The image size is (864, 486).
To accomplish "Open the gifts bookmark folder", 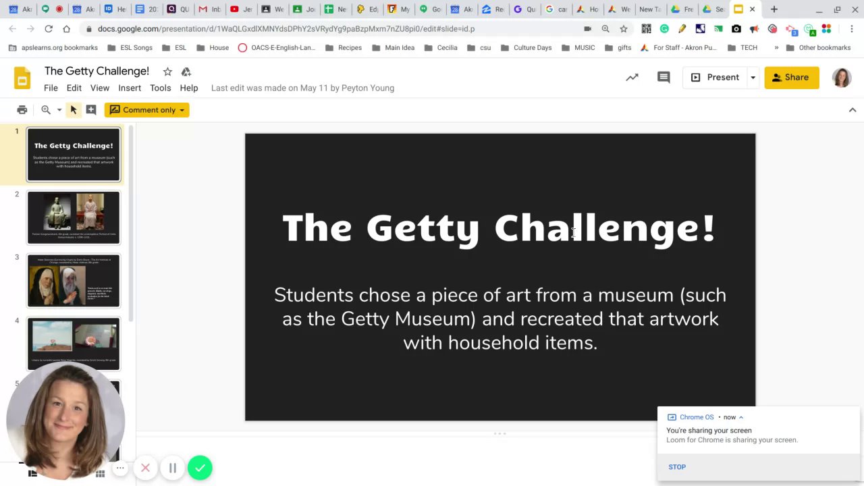I will [x=618, y=48].
